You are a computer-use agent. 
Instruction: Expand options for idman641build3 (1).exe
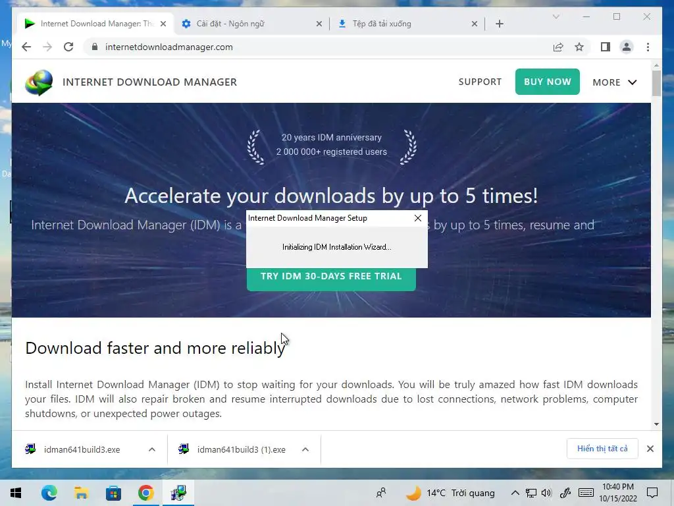(305, 449)
